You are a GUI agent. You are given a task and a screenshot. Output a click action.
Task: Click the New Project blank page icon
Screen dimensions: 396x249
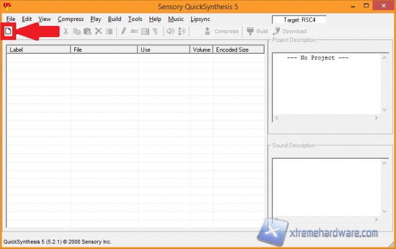(x=9, y=31)
